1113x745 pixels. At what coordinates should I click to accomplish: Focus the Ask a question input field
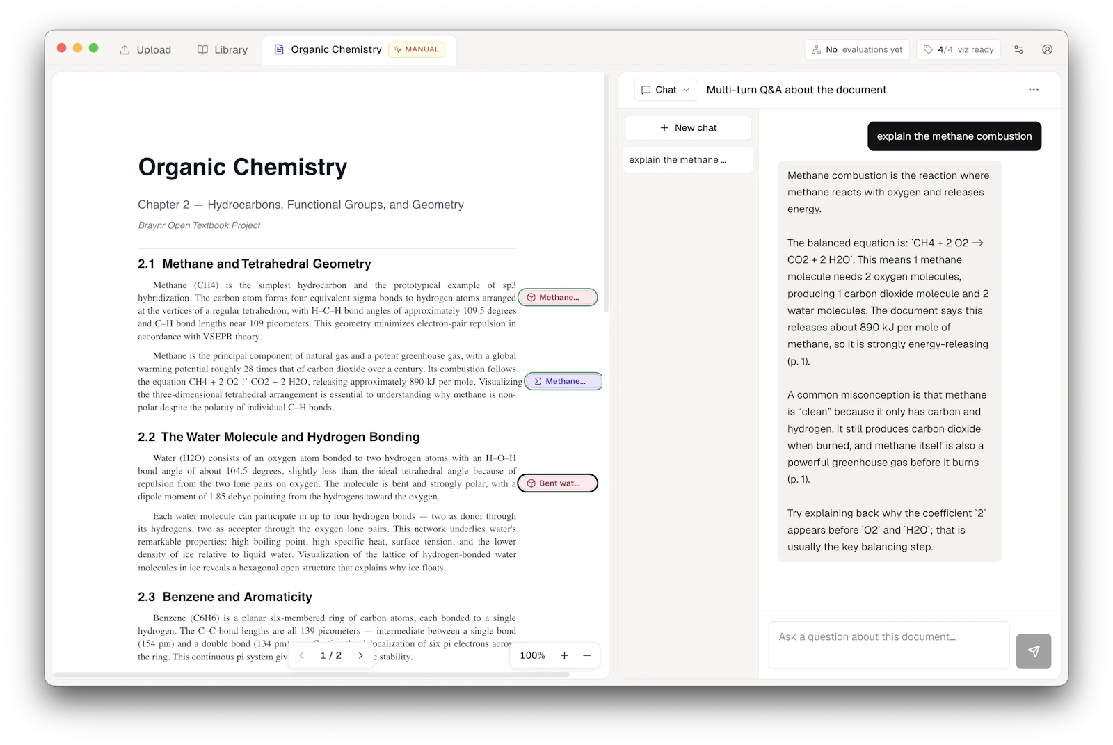[888, 646]
